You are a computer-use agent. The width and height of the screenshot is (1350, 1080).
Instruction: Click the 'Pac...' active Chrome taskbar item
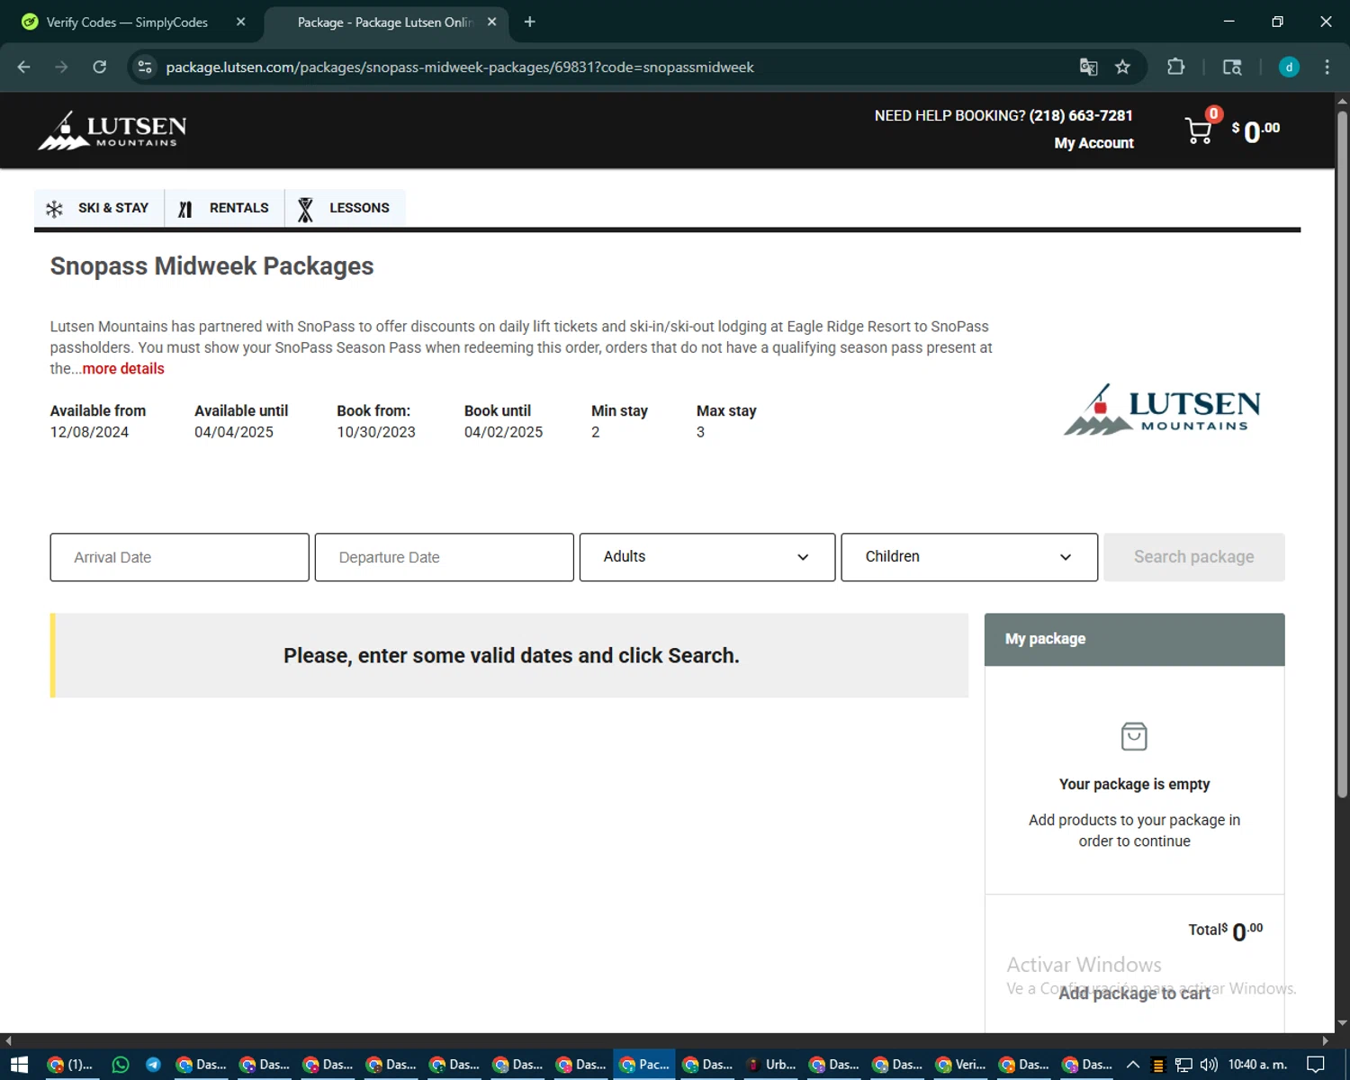click(645, 1065)
